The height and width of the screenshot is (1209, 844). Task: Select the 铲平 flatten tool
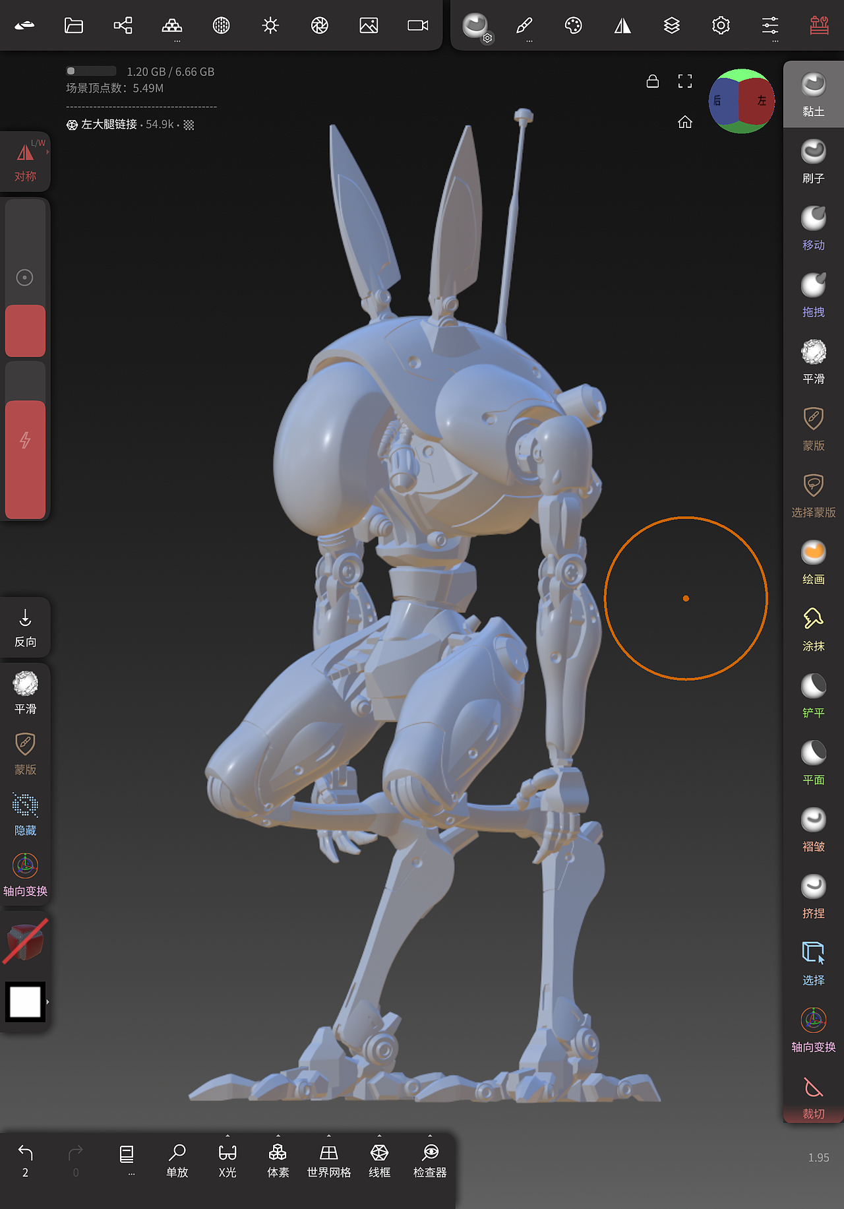[x=813, y=697]
